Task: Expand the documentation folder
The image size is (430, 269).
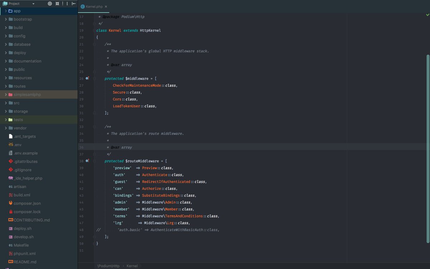Action: 6,61
